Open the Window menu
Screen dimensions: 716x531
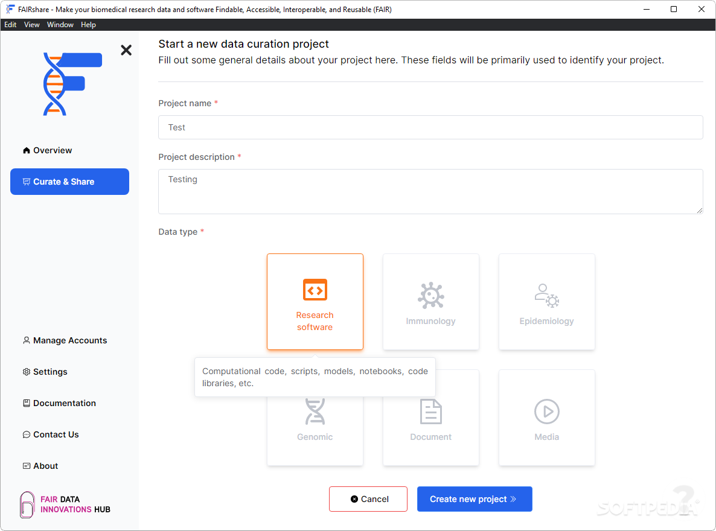pyautogui.click(x=60, y=25)
